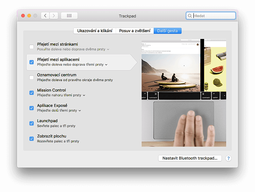255x192 pixels.
Task: Switch to the Ukazování a klikání tab
Action: pos(95,31)
